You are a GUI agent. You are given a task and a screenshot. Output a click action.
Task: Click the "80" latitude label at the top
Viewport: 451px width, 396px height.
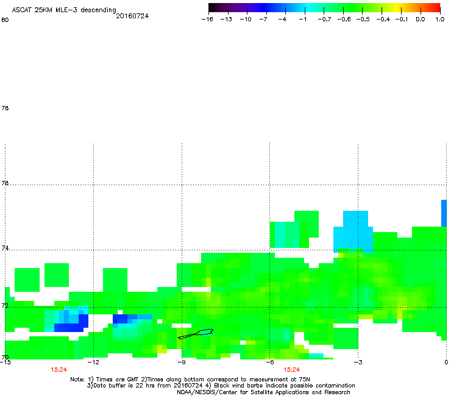5,20
